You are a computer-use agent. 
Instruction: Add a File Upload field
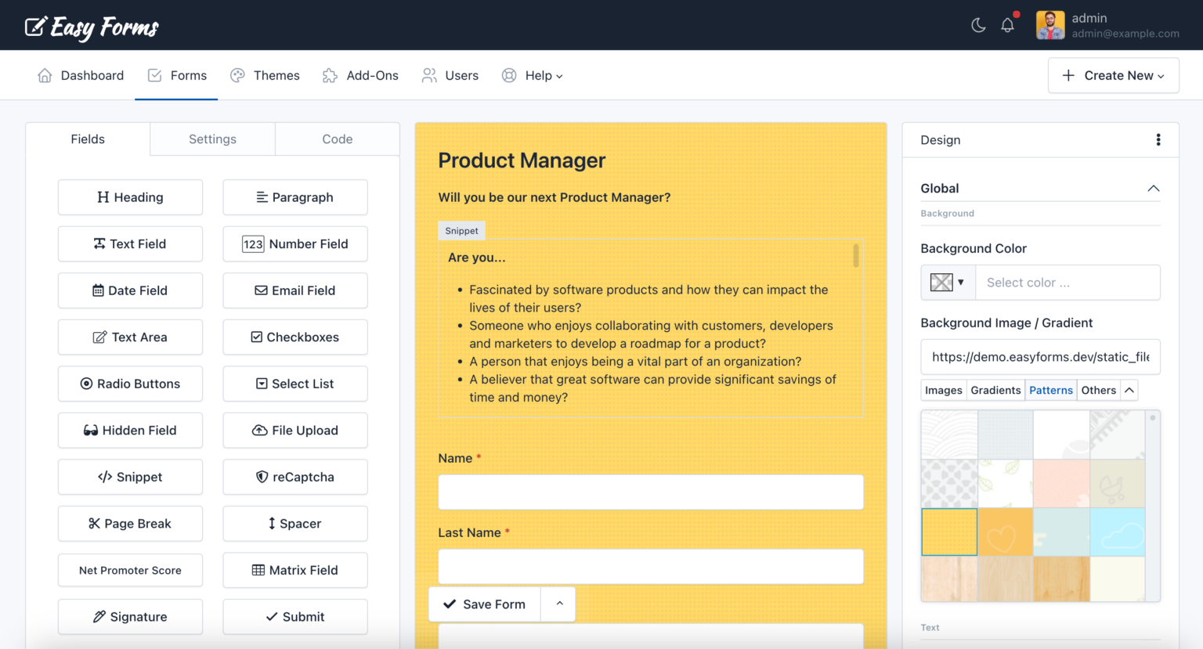click(x=294, y=430)
